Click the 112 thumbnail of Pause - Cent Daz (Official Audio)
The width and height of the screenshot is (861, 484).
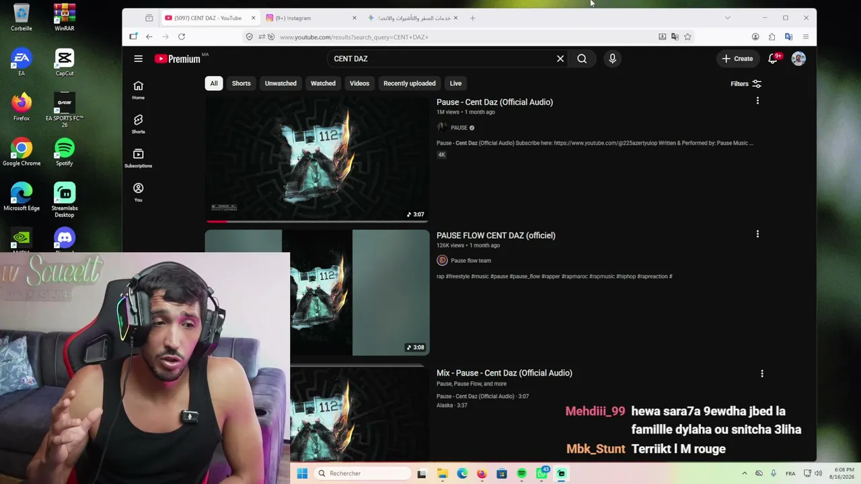(x=317, y=159)
